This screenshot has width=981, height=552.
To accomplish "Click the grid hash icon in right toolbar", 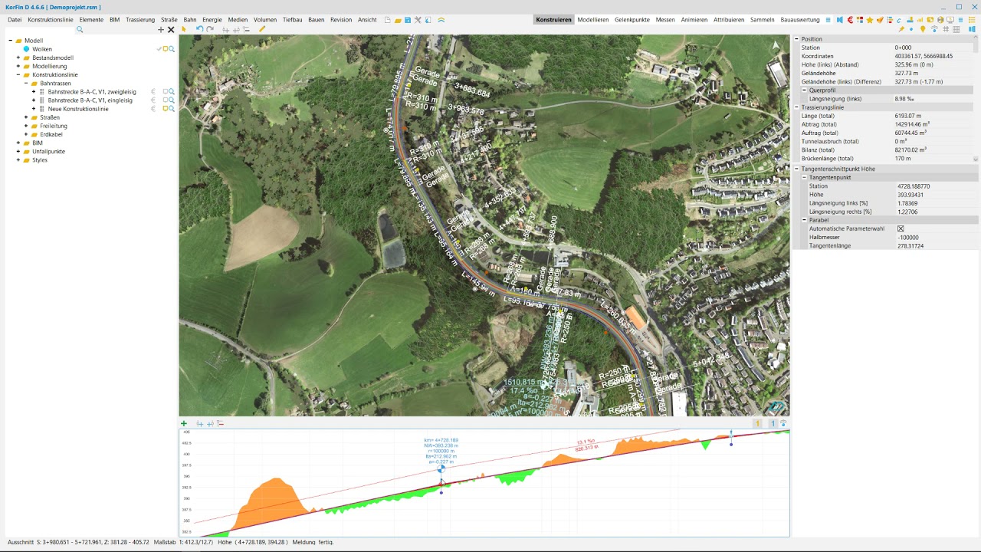I will (x=946, y=29).
